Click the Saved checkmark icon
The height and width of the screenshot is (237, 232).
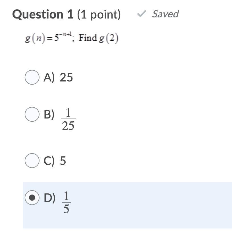tap(141, 14)
